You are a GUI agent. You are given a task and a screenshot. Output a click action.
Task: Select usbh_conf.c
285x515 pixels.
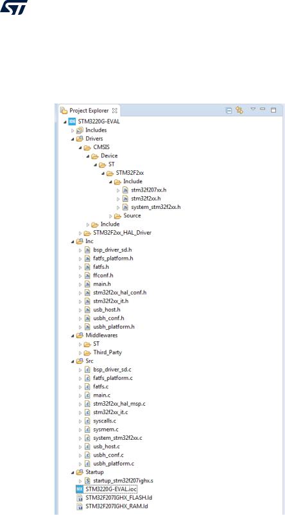(x=108, y=455)
